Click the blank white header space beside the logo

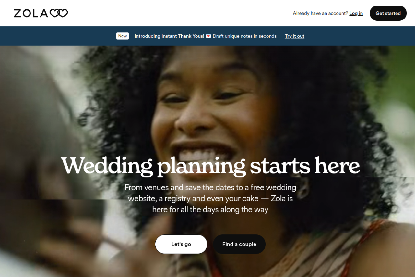(178, 13)
